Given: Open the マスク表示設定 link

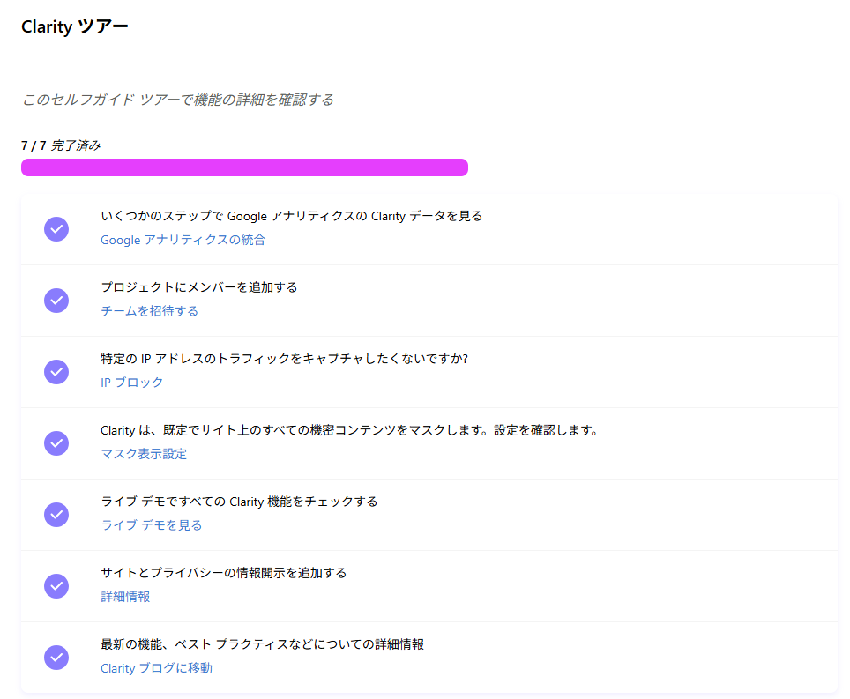Looking at the screenshot, I should pyautogui.click(x=144, y=454).
